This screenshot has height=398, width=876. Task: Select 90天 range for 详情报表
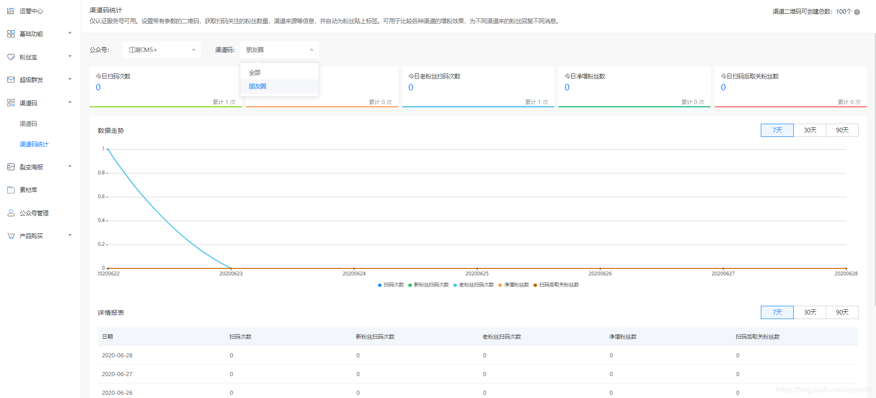point(842,312)
